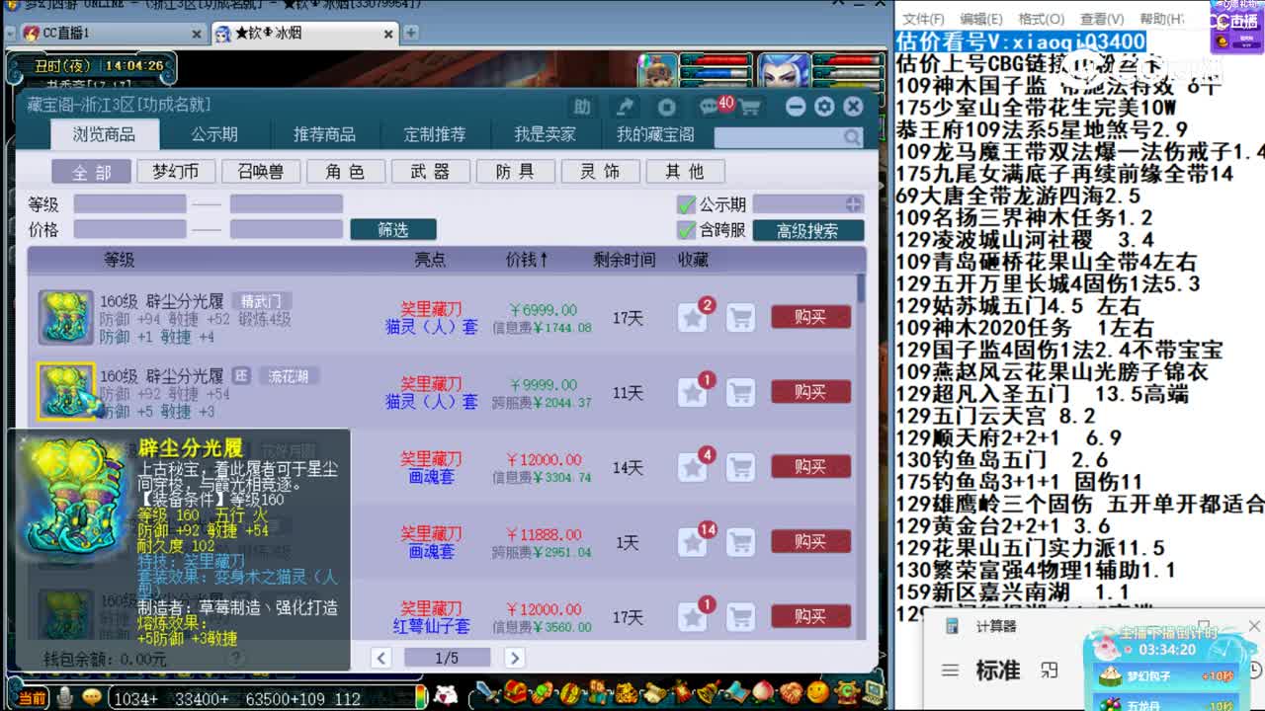The image size is (1265, 711).
Task: Open new browser tab with plus button
Action: coord(410,33)
